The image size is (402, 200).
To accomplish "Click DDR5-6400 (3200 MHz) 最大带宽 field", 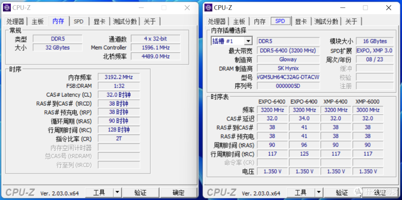I will coord(288,50).
